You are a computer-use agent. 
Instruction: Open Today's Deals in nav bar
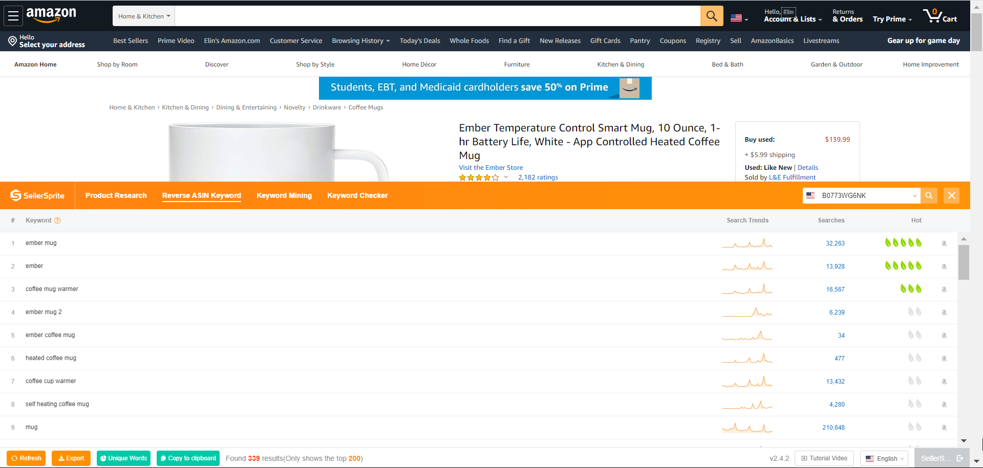[420, 41]
